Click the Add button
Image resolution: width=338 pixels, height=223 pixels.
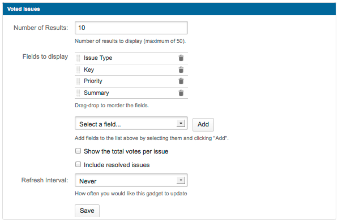tap(203, 125)
